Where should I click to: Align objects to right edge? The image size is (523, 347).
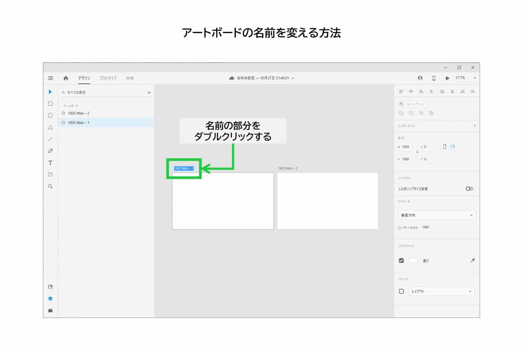(x=463, y=92)
